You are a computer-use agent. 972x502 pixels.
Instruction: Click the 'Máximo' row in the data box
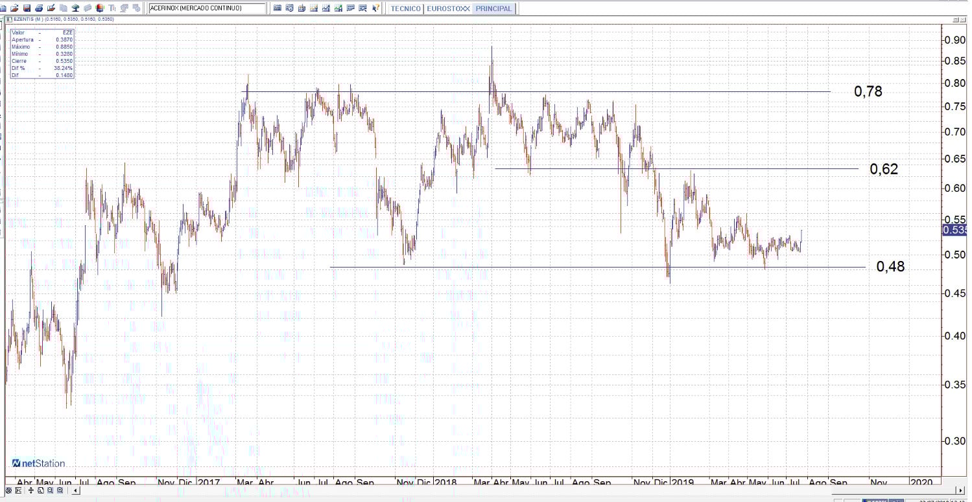point(42,47)
